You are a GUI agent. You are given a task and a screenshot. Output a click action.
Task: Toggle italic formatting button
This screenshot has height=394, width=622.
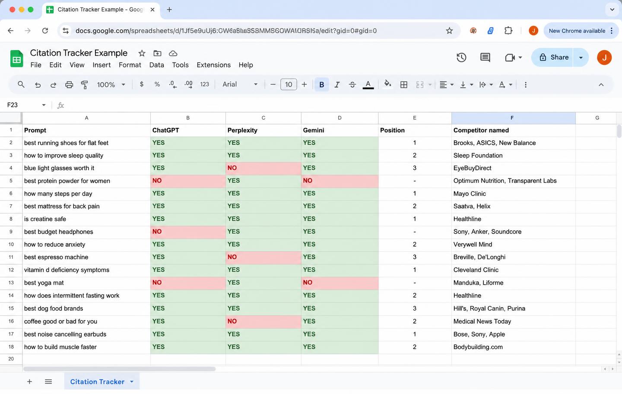(337, 85)
